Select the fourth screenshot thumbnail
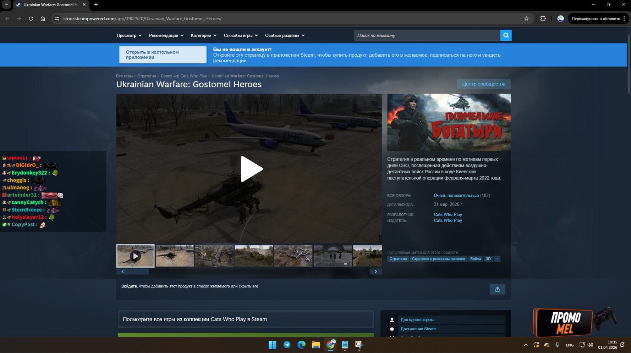Viewport: 631px width, 353px height. pyautogui.click(x=254, y=256)
